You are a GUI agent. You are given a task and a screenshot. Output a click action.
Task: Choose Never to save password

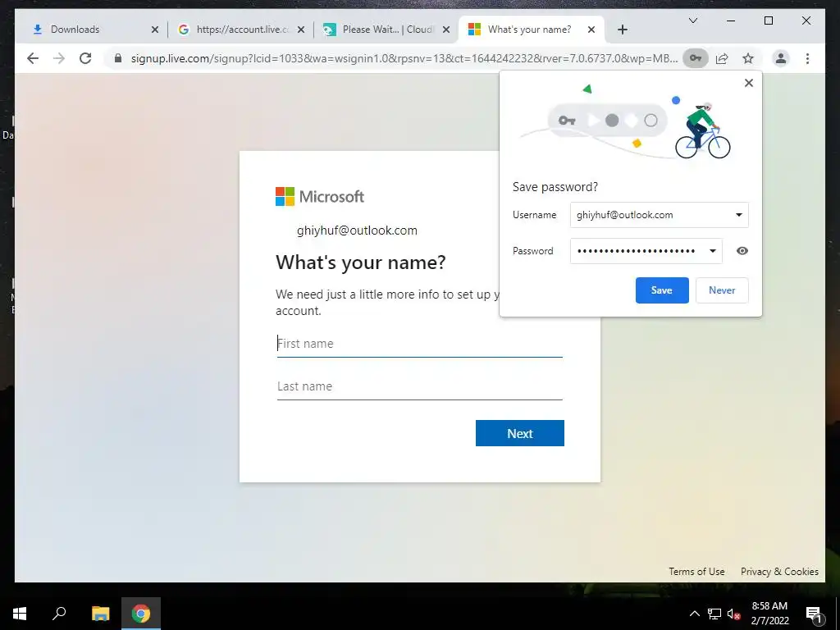tap(722, 290)
